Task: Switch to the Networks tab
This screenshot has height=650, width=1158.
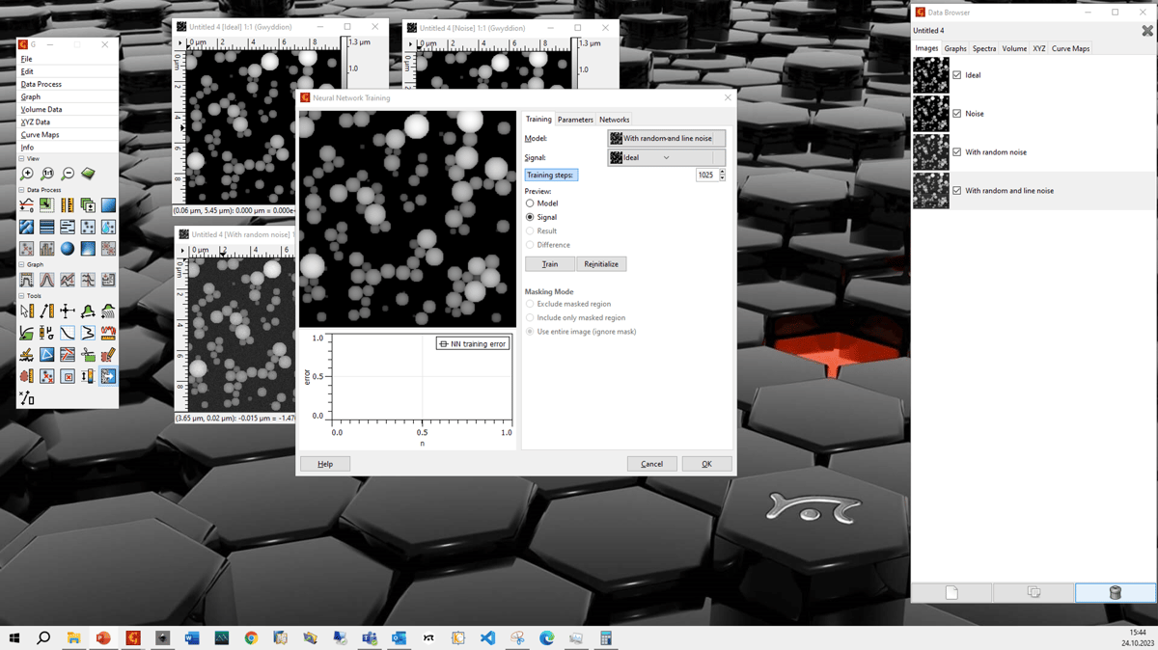Action: pyautogui.click(x=614, y=120)
